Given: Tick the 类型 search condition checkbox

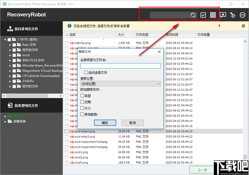Looking at the screenshot, I should 82,96.
